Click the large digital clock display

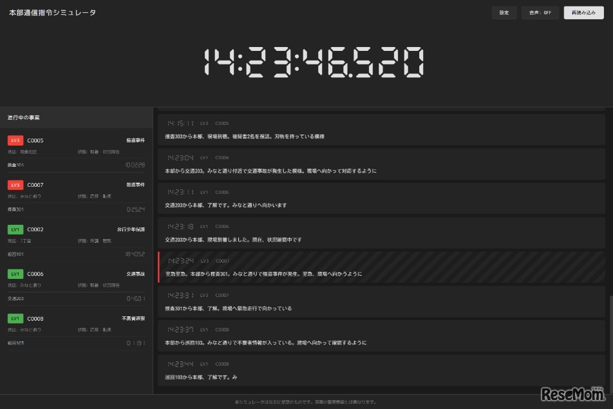(x=314, y=62)
